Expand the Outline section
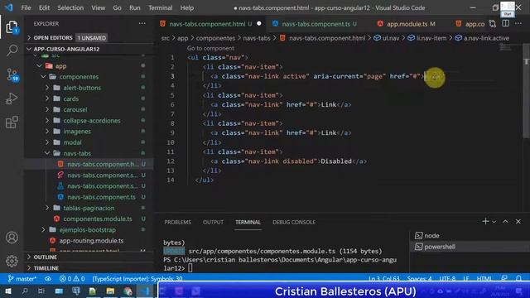The height and width of the screenshot is (298, 530). click(x=29, y=257)
